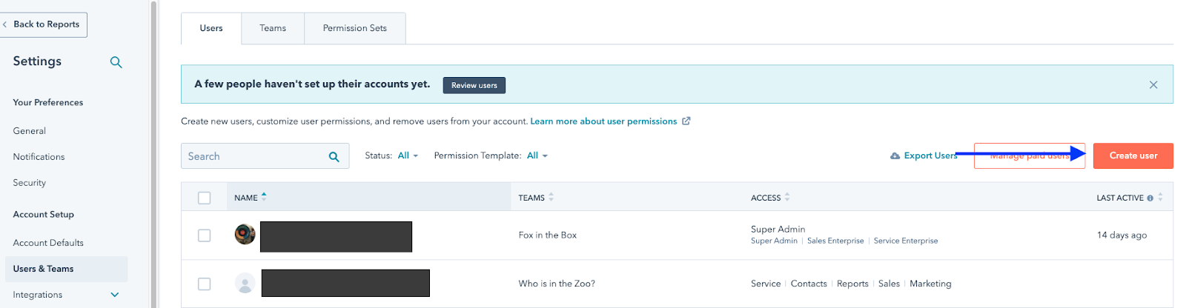Open the Status filter dropdown

(x=408, y=155)
